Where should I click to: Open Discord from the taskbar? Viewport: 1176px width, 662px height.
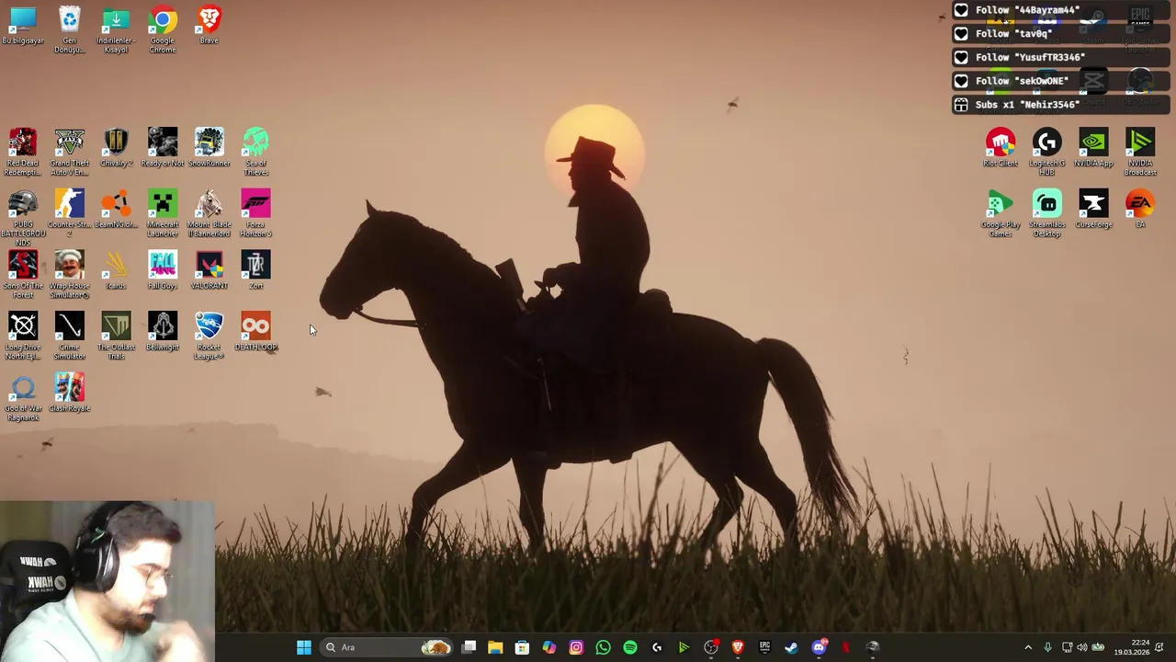coord(819,647)
